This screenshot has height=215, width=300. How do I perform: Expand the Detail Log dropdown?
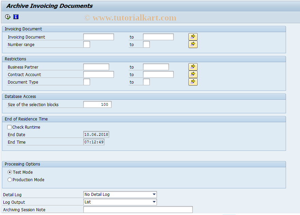pos(154,194)
